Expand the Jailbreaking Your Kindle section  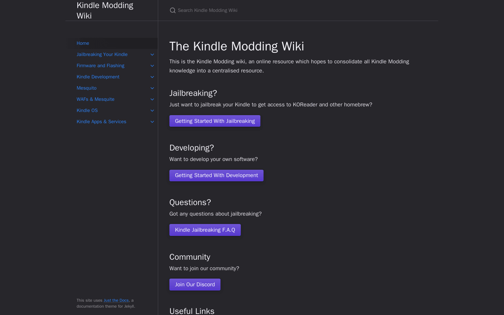(x=152, y=54)
